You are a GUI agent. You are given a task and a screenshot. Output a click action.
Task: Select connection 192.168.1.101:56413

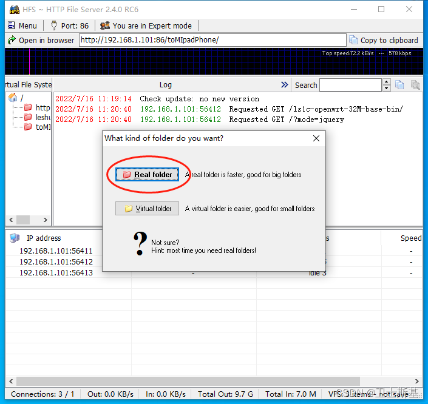point(56,272)
